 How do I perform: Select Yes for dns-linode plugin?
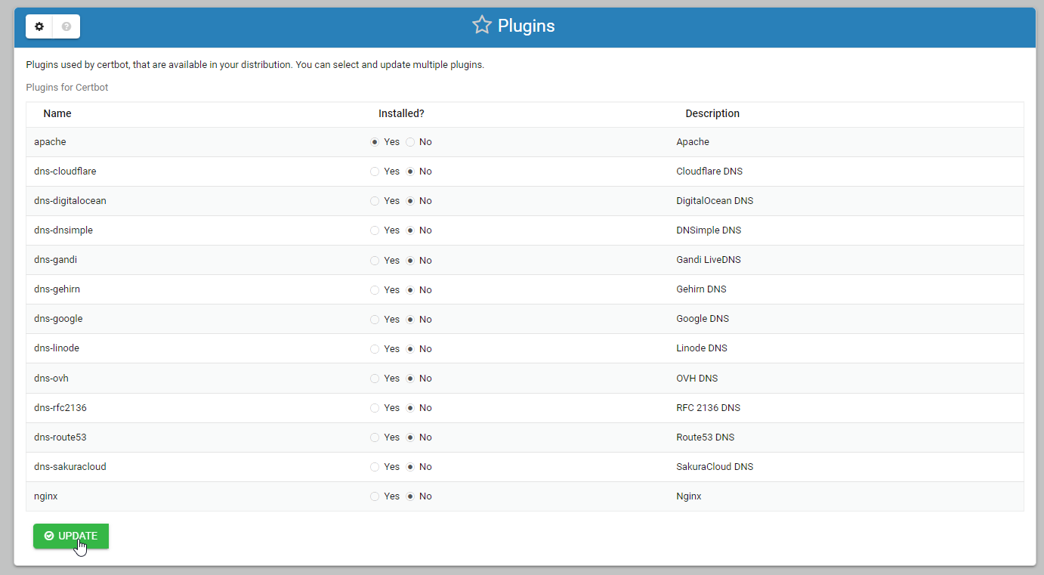(375, 349)
